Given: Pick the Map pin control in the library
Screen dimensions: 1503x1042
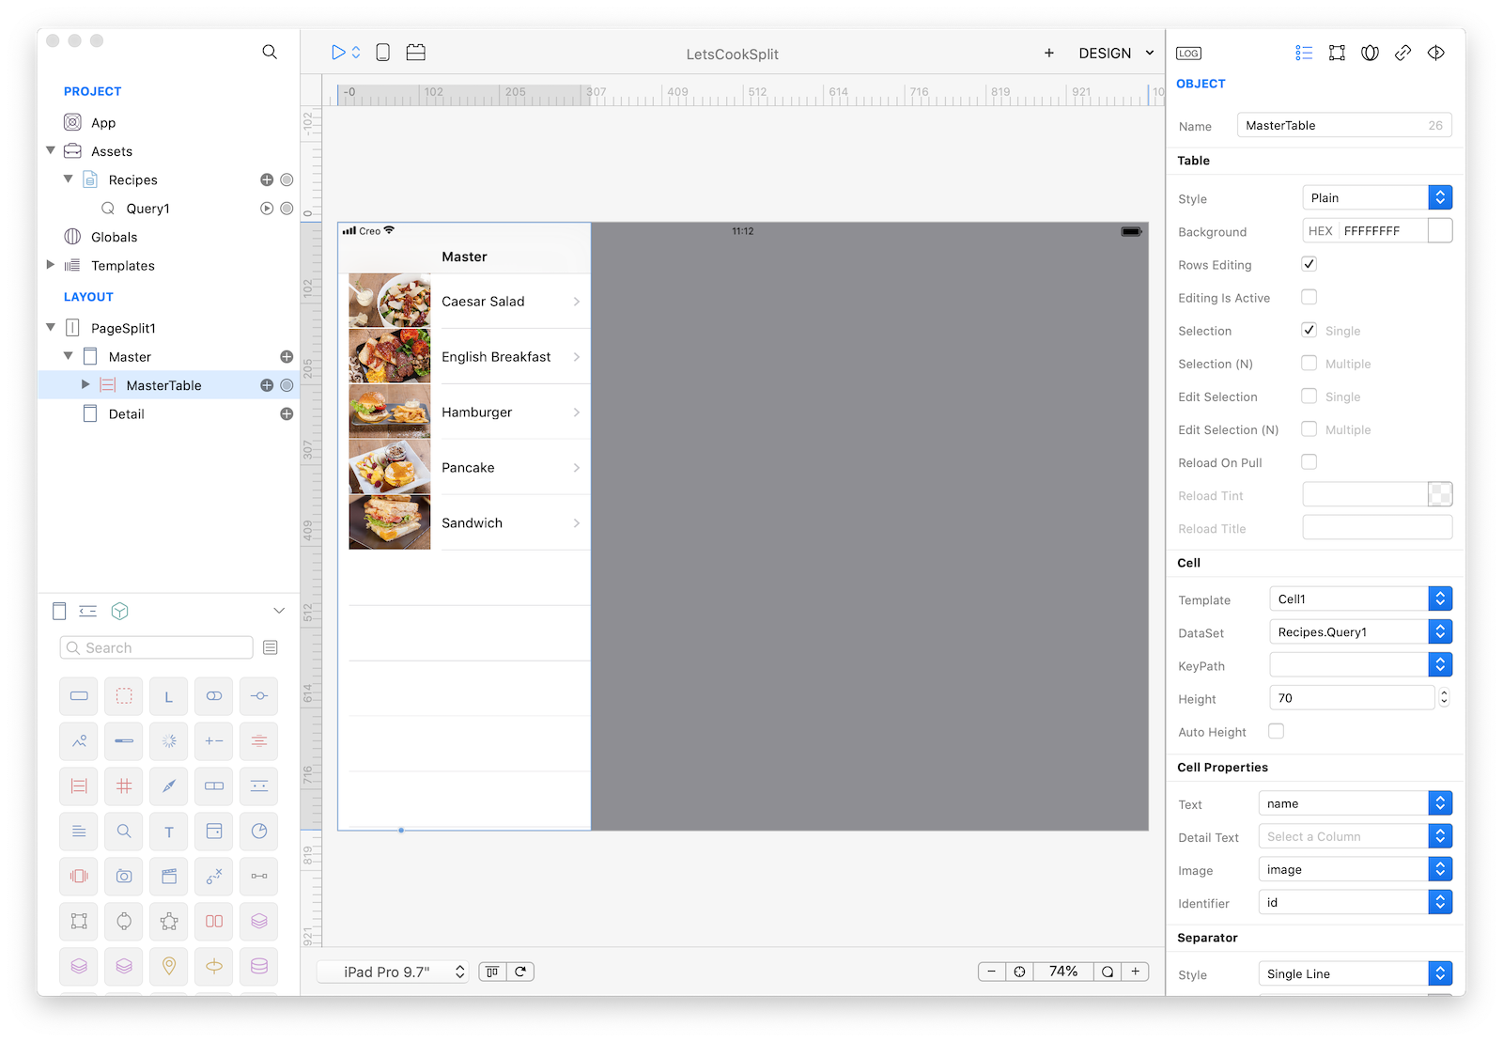Looking at the screenshot, I should (x=169, y=966).
